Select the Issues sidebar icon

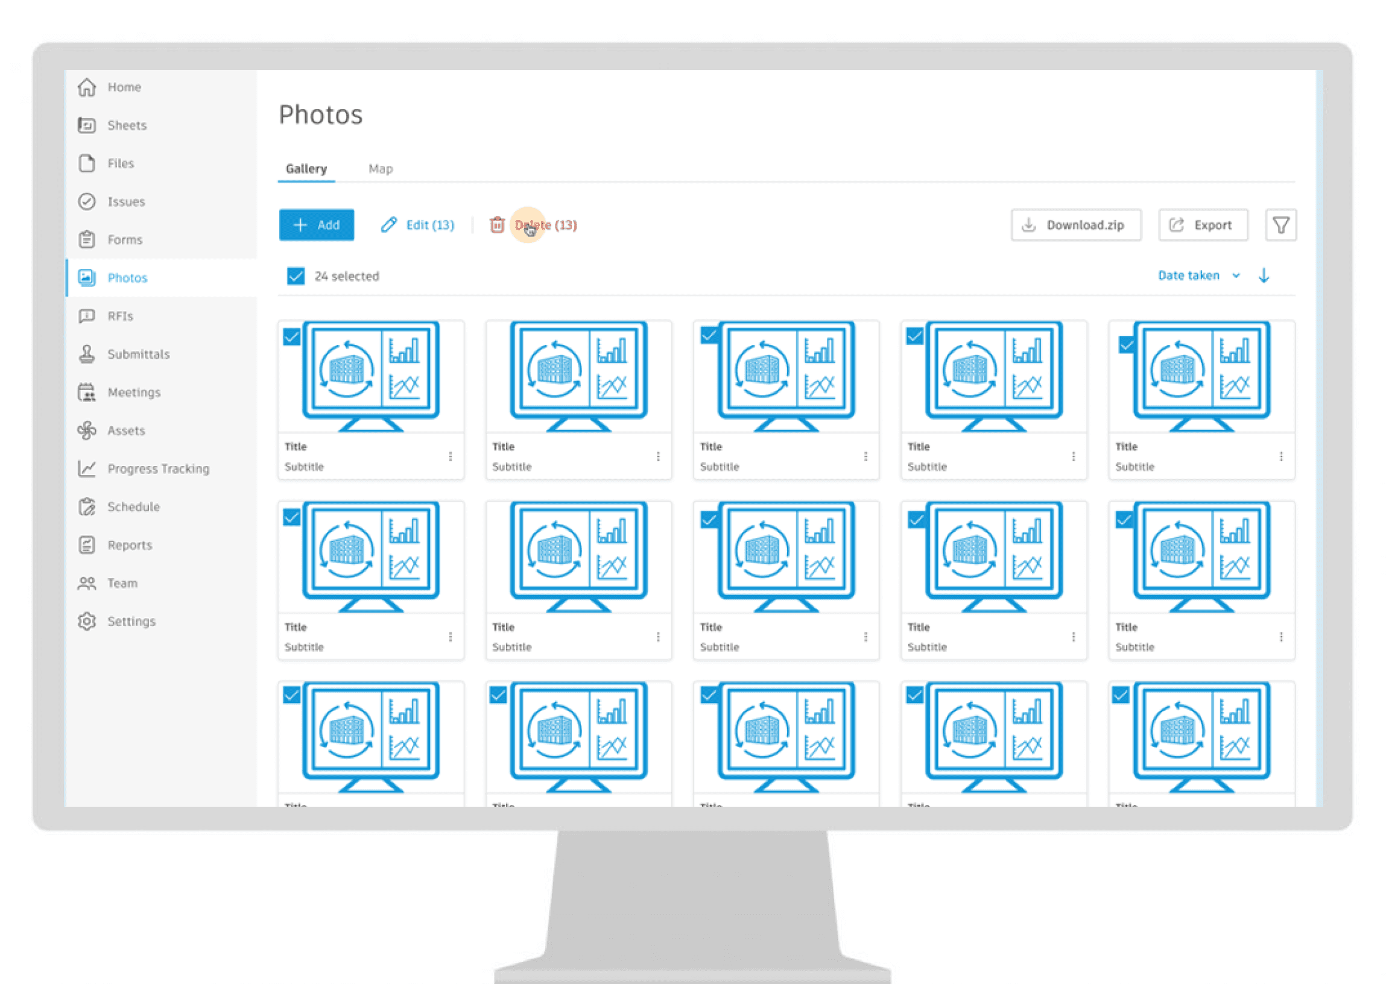coord(87,201)
